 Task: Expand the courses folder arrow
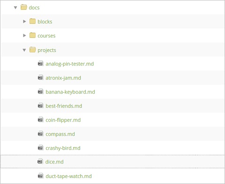24,36
